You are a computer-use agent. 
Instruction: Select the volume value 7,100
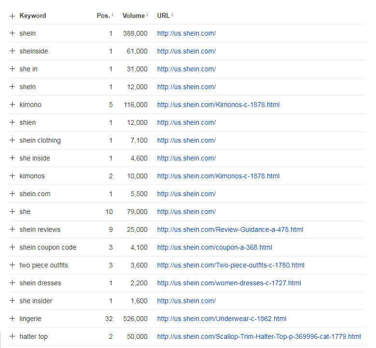pyautogui.click(x=139, y=140)
